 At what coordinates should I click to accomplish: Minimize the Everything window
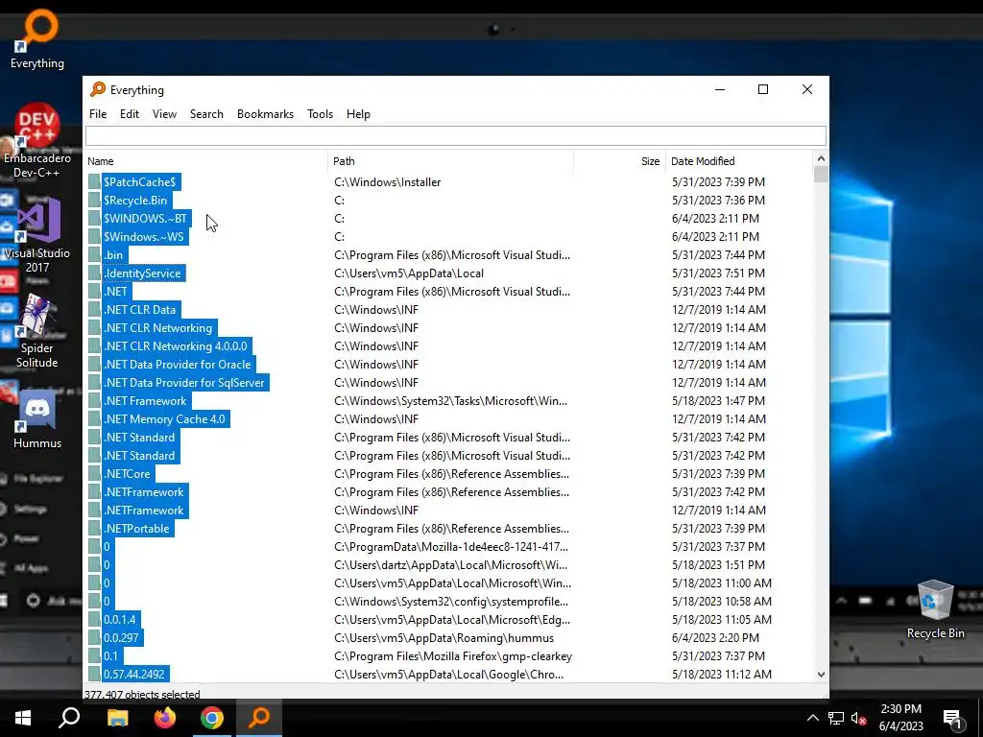[720, 89]
